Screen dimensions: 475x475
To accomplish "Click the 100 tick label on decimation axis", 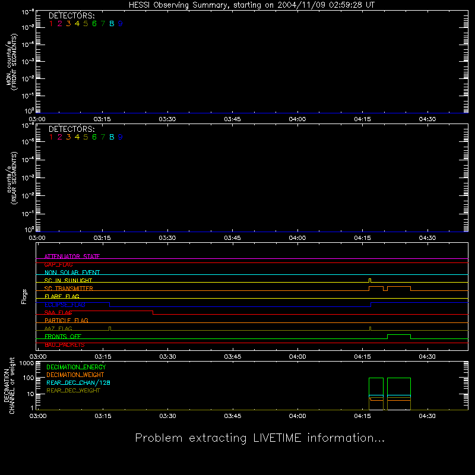I will (x=28, y=378).
